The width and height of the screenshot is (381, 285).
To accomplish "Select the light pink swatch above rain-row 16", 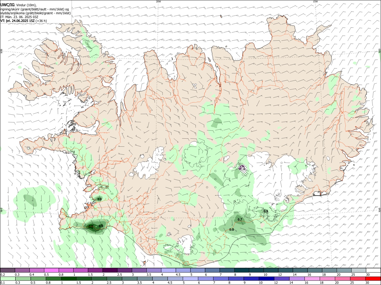I will (312, 278).
